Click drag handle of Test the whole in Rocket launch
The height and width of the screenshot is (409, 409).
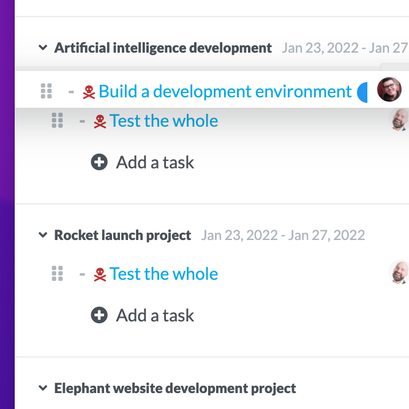[58, 273]
